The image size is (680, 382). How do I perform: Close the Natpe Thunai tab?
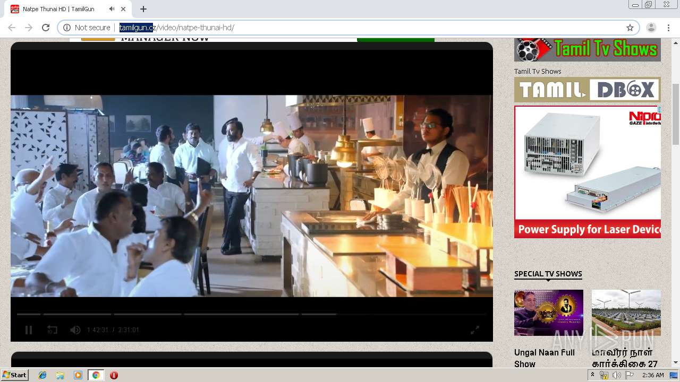coord(124,9)
